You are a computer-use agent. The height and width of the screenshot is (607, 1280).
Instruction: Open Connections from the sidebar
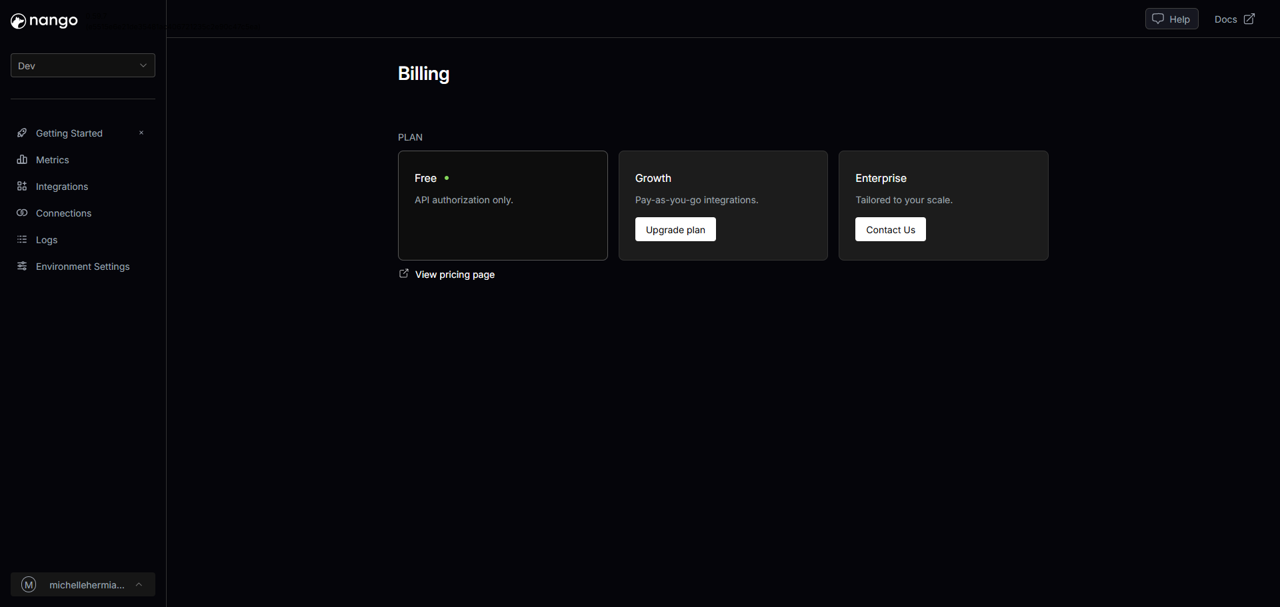pyautogui.click(x=63, y=213)
